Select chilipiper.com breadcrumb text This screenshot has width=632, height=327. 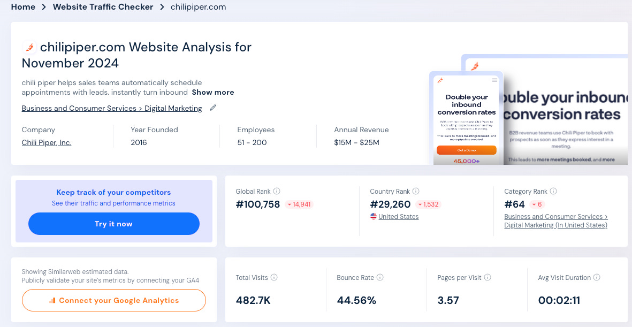coord(199,7)
